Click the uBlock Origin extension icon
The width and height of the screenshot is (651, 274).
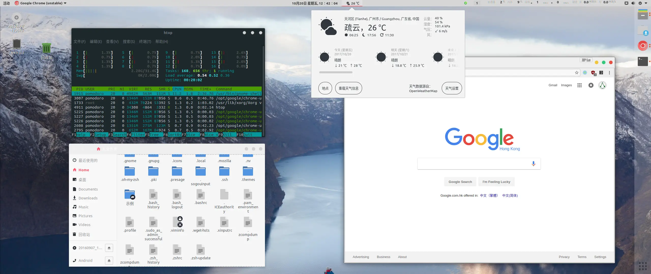[593, 73]
